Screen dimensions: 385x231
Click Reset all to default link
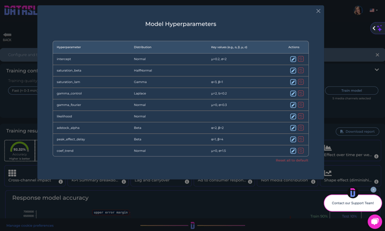[292, 160]
